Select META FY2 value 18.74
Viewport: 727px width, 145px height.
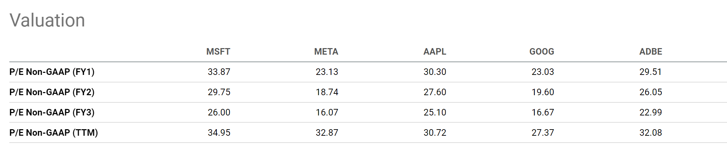point(327,92)
